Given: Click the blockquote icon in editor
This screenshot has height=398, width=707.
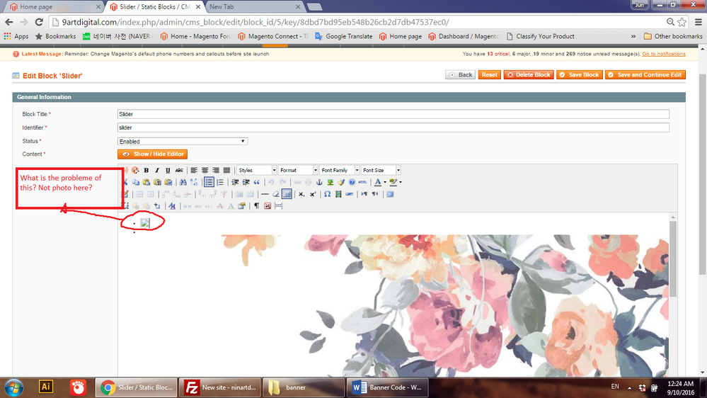Looking at the screenshot, I should coord(257,182).
